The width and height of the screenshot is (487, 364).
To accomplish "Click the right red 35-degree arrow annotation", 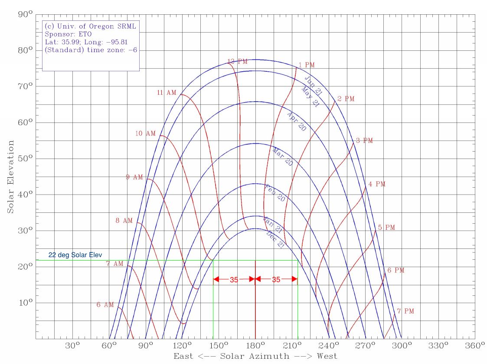I will (x=276, y=278).
